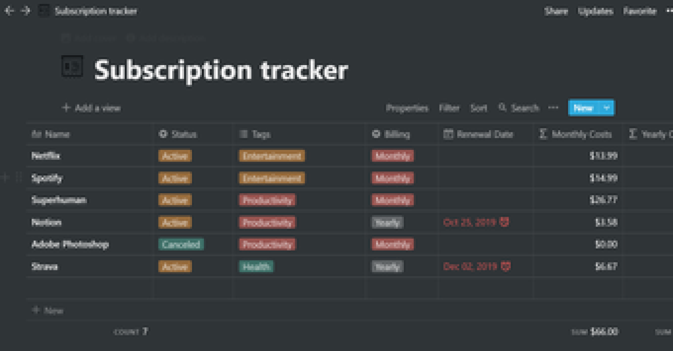This screenshot has width=673, height=351.
Task: Click the small page icon in breadcrumb
Action: pyautogui.click(x=44, y=11)
